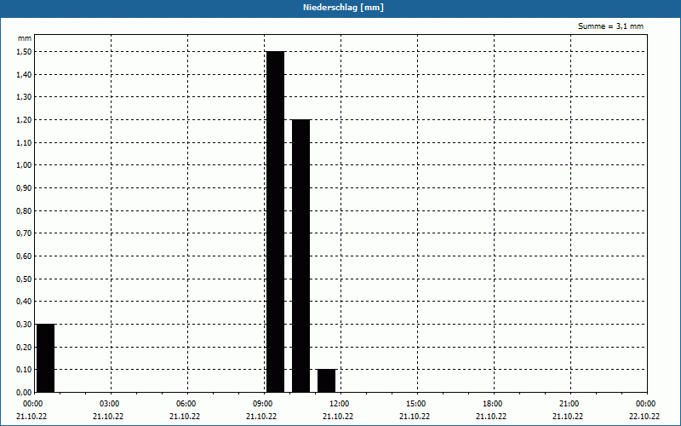Screen dimensions: 681x426
Task: Click the 0,20 y-axis value
Action: [24, 347]
